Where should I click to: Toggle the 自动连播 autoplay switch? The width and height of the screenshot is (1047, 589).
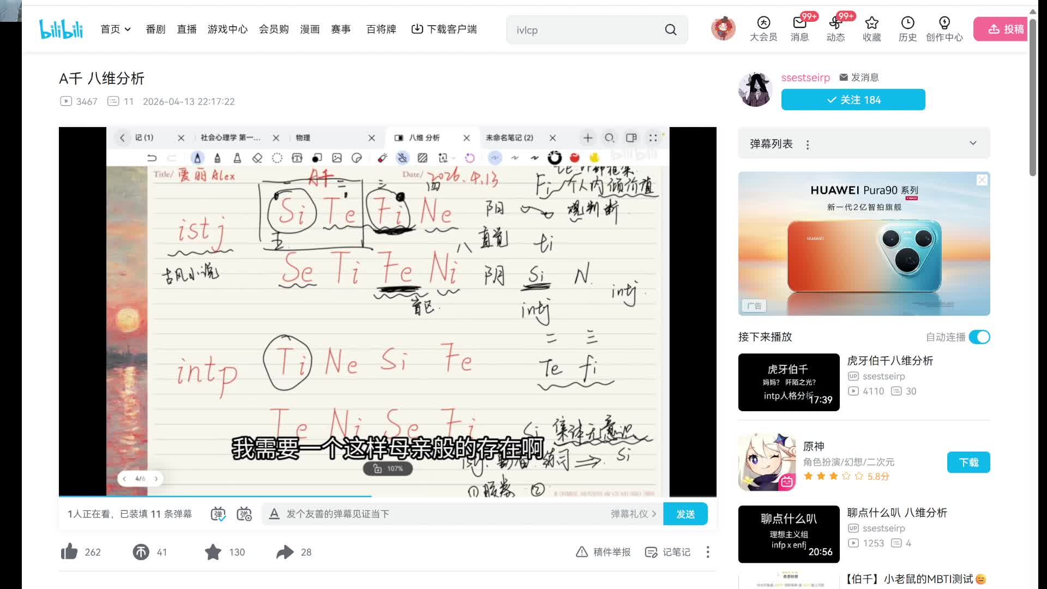(x=979, y=337)
